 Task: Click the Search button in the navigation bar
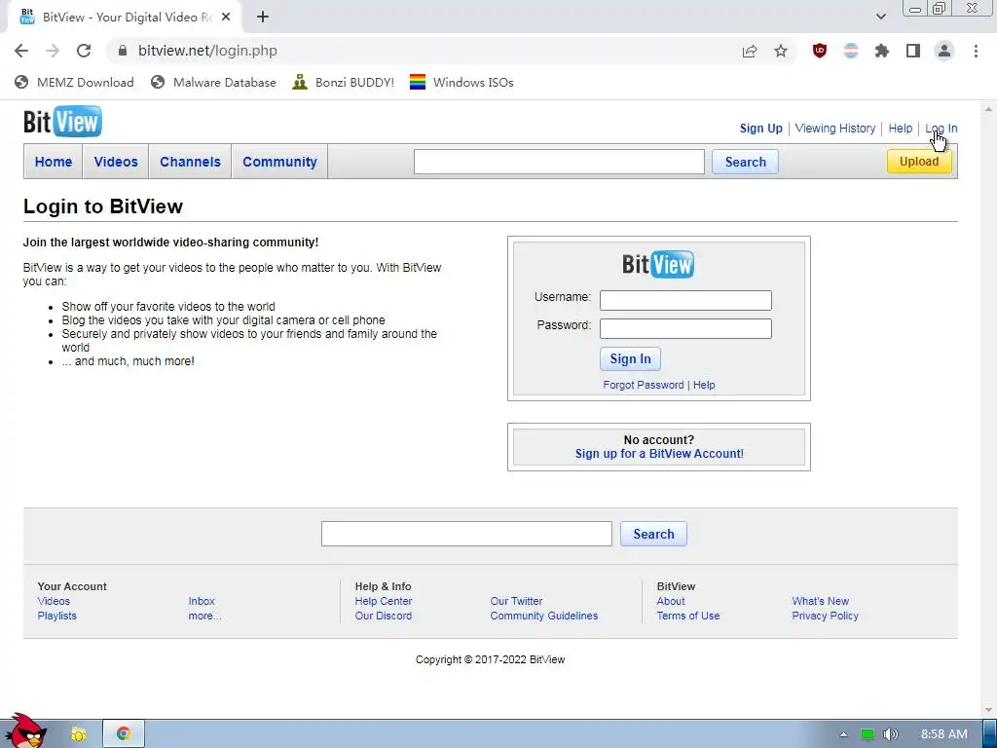[745, 162]
